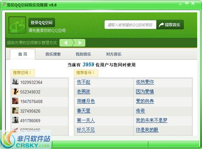Click the 推荐音乐 label
This screenshot has width=202, height=149.
point(86,73)
